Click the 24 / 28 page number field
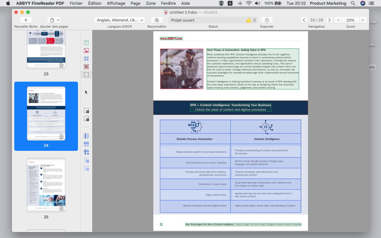This screenshot has height=238, width=381. (x=316, y=20)
